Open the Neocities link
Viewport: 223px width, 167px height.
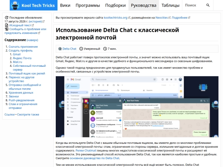click(x=161, y=18)
